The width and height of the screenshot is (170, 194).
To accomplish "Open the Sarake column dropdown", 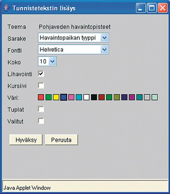I will pyautogui.click(x=74, y=37).
